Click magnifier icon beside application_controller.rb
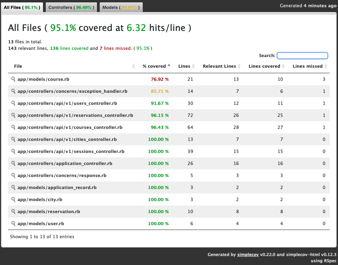This screenshot has width=338, height=265. tap(13, 164)
